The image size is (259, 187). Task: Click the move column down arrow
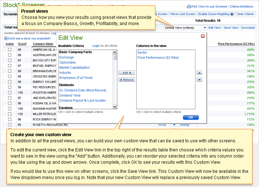coord(199,80)
